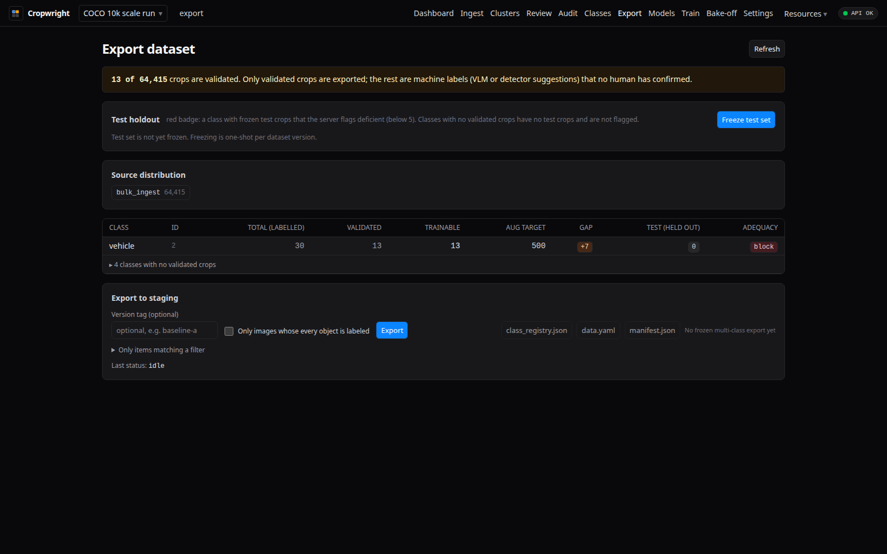
Task: Open Settings from the top nav
Action: pos(758,13)
